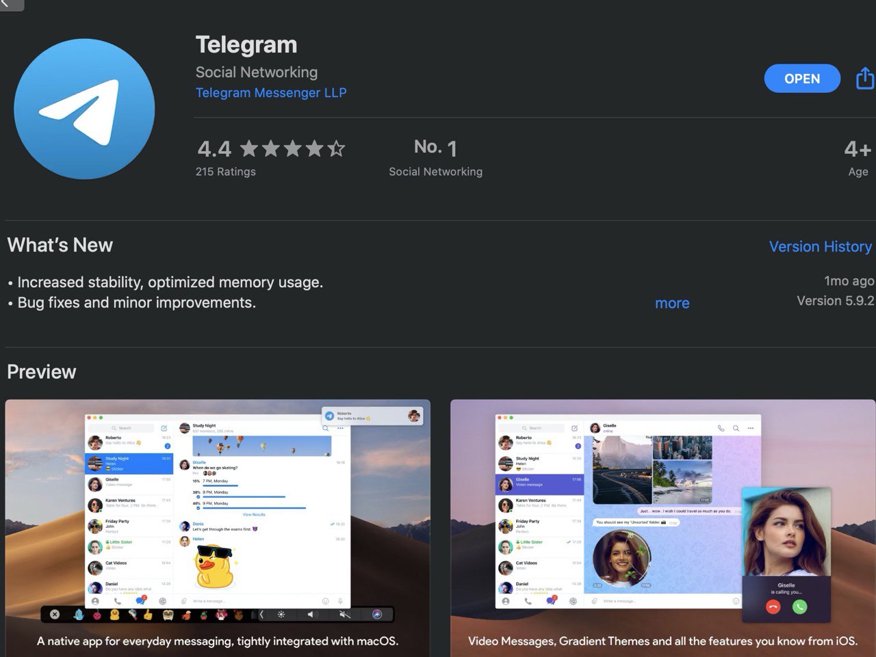Click the 1mo ago release date text
876x657 pixels.
tap(849, 281)
